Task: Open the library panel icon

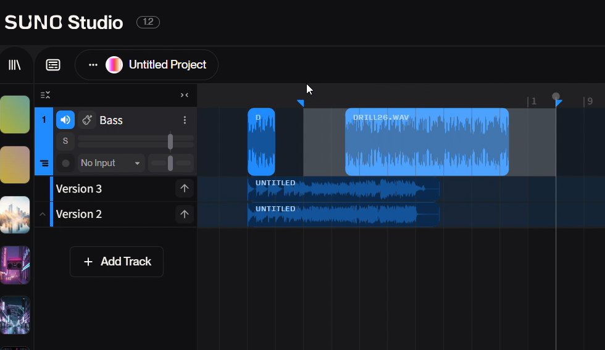Action: (14, 65)
